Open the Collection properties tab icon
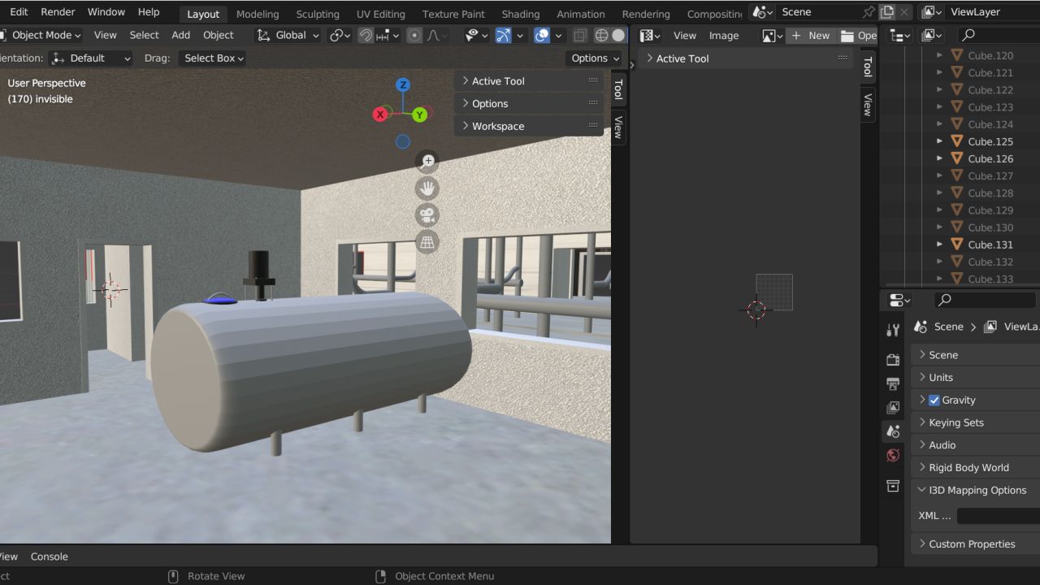The height and width of the screenshot is (585, 1040). click(x=893, y=486)
